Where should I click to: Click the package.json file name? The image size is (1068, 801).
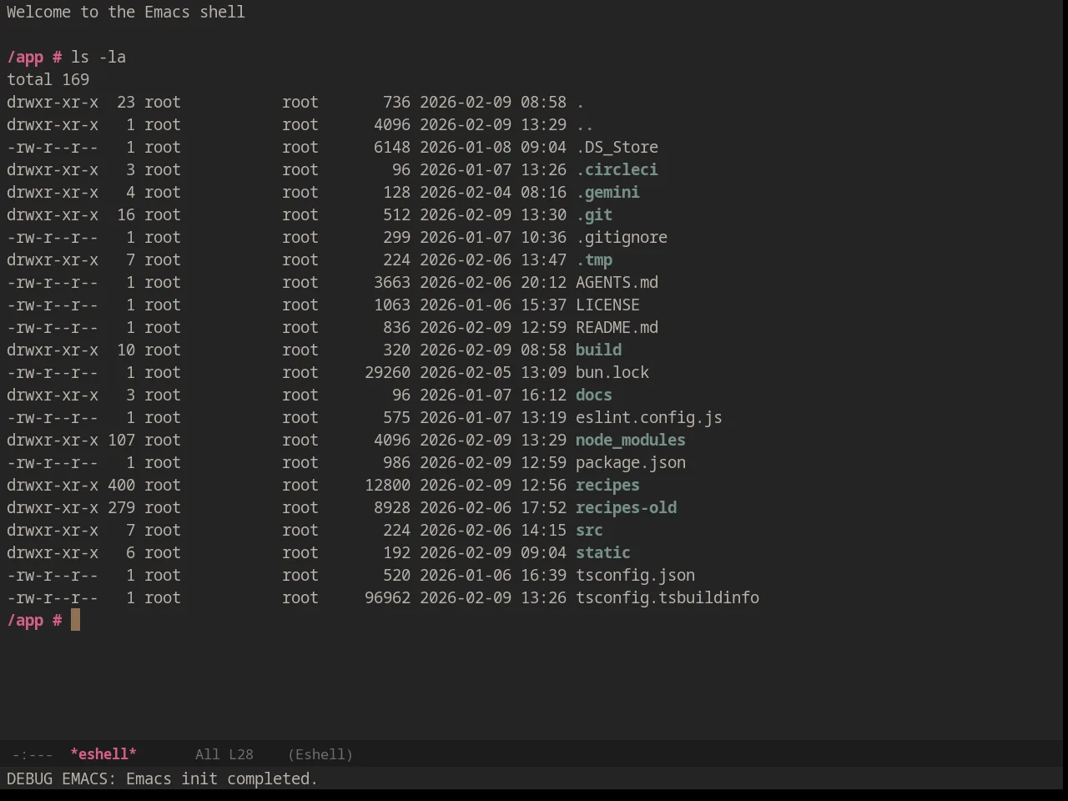(630, 462)
